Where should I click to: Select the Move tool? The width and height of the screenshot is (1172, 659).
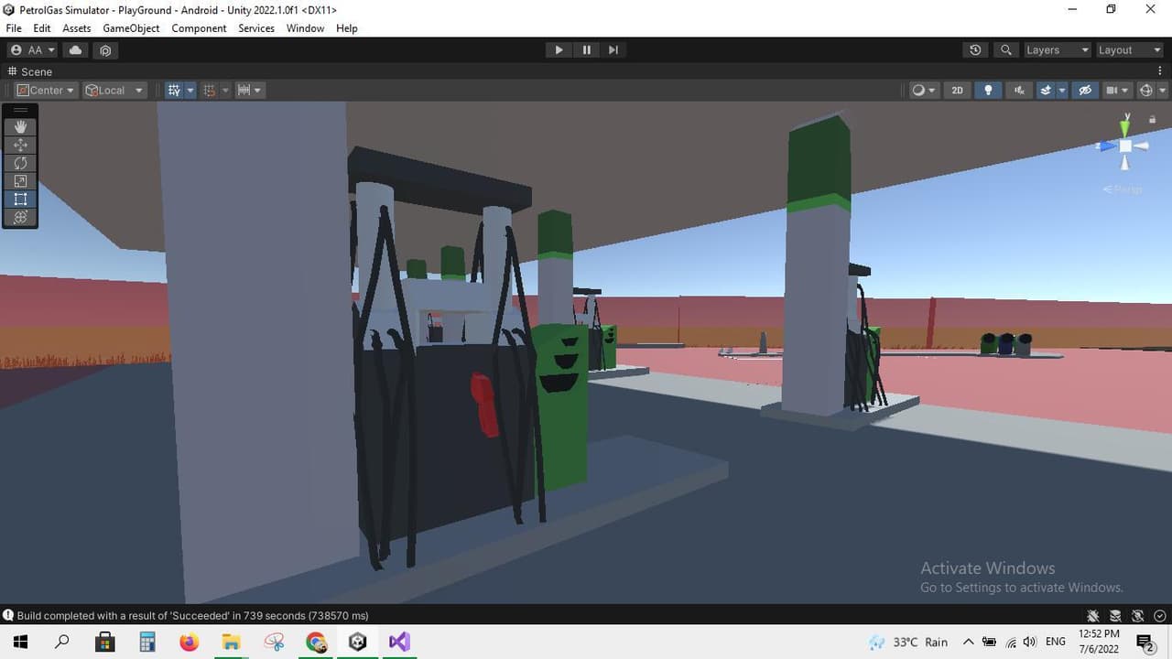[20, 145]
